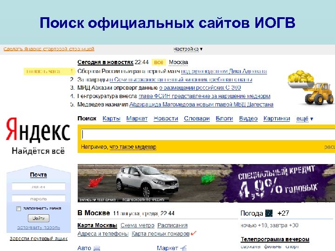This screenshot has width=335, height=251.
Task: Click the Yandex logo
Action: pyautogui.click(x=38, y=130)
